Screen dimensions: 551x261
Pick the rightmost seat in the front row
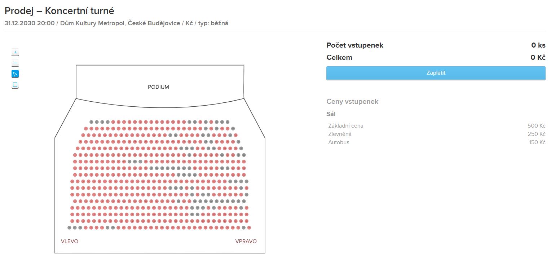pyautogui.click(x=228, y=122)
